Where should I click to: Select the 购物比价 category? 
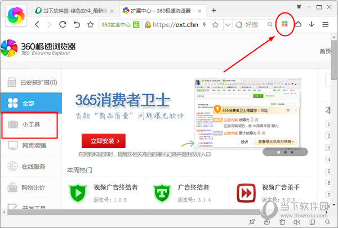point(31,187)
